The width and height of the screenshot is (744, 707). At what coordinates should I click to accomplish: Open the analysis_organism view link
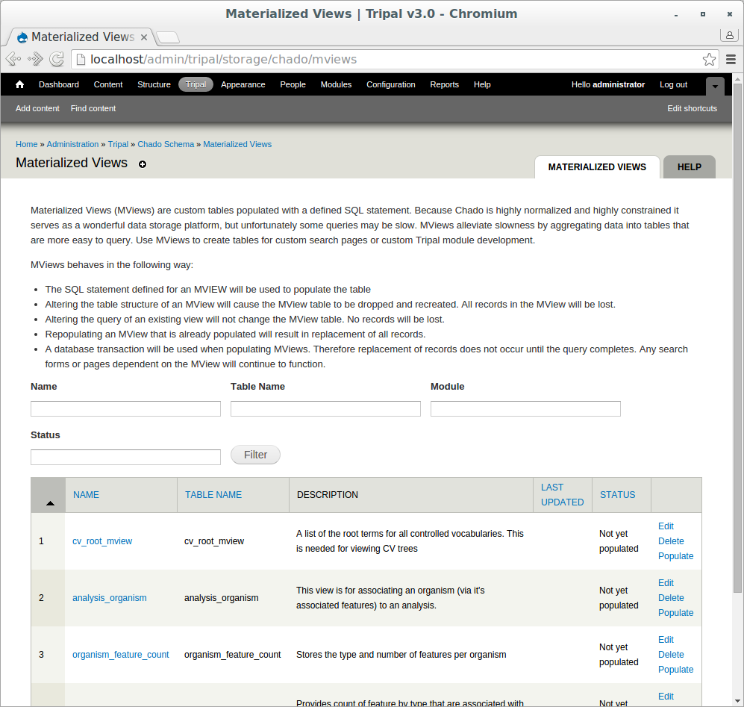(110, 598)
